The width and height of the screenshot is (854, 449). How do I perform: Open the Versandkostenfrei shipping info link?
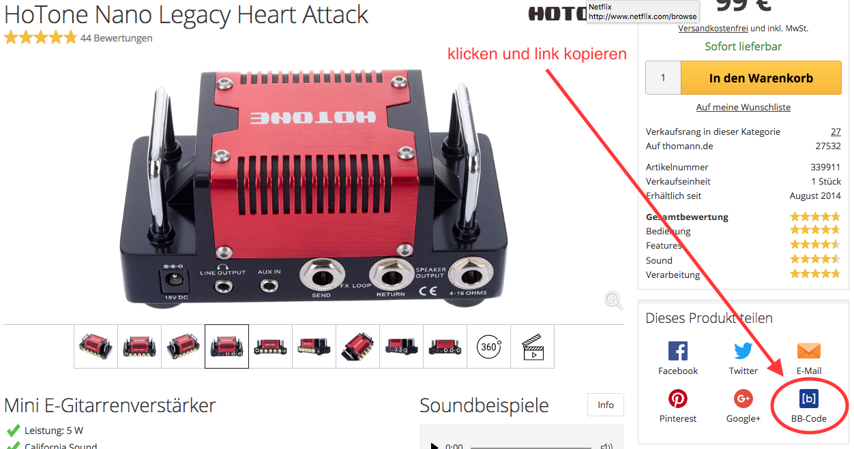[713, 29]
